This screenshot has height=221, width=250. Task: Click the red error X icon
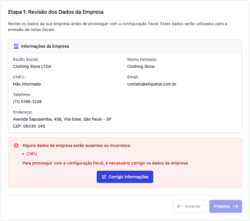(16, 145)
